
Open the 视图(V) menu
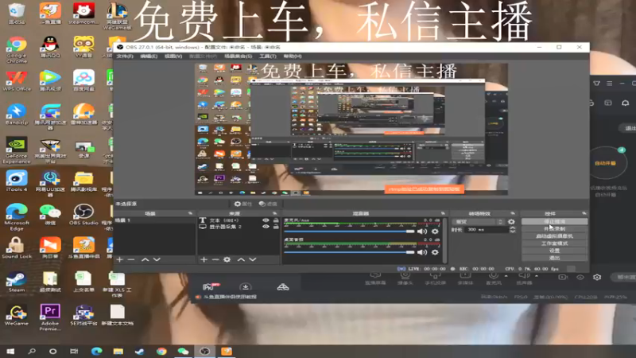[x=173, y=56]
